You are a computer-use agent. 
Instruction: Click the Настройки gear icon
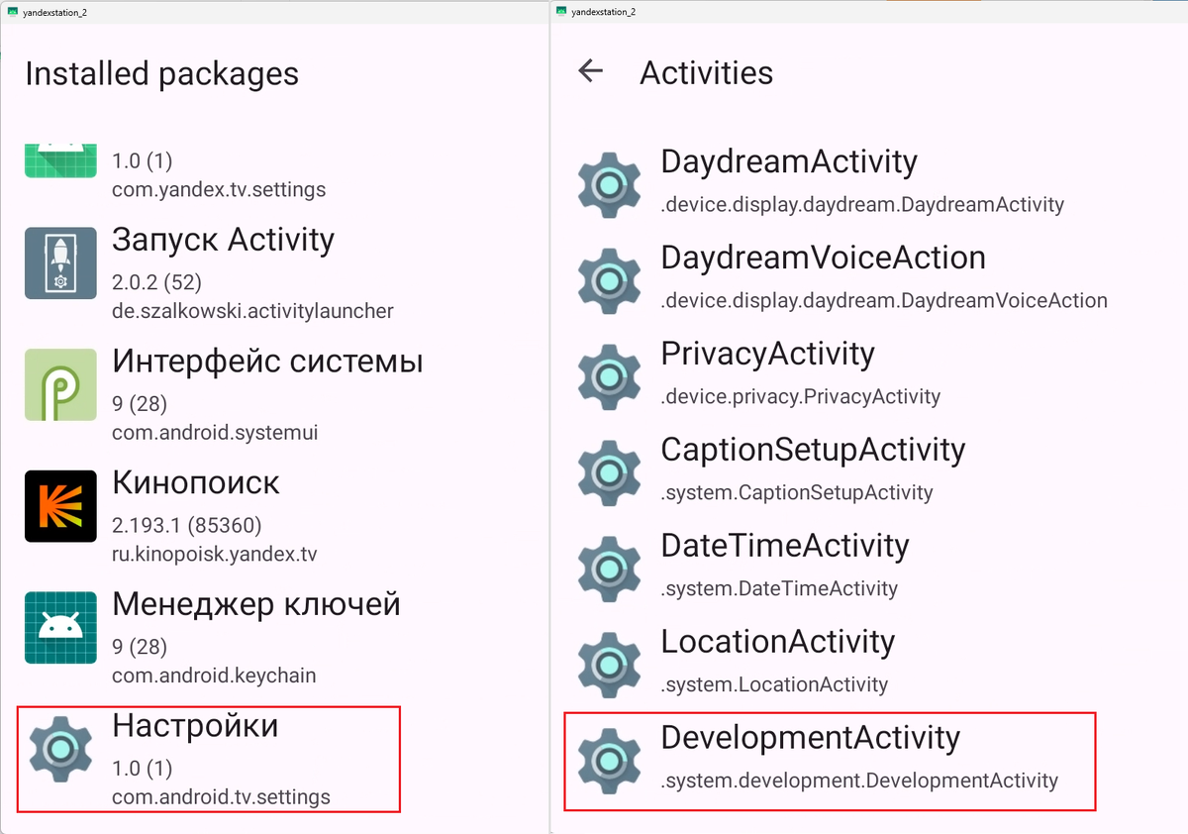pyautogui.click(x=60, y=750)
